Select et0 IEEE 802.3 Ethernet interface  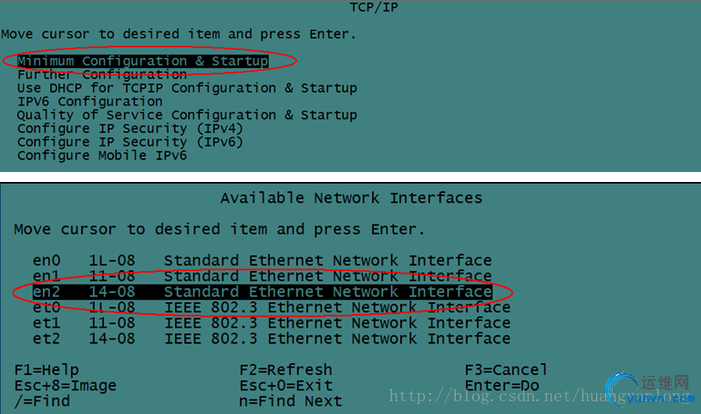click(271, 308)
